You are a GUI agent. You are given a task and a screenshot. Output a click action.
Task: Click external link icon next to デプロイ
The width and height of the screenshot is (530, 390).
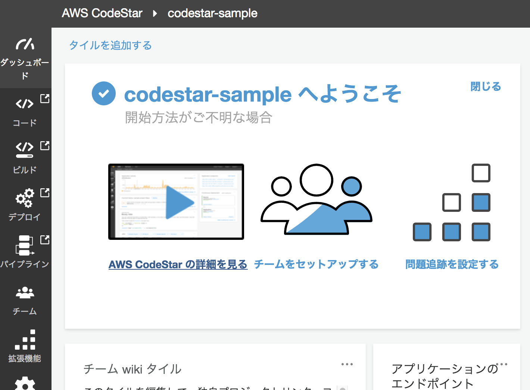click(45, 193)
